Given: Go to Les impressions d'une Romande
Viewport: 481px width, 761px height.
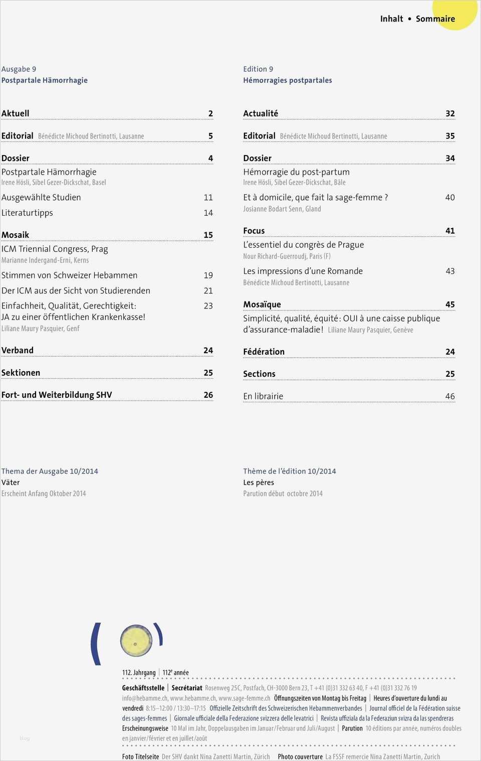Looking at the screenshot, I should click(303, 271).
